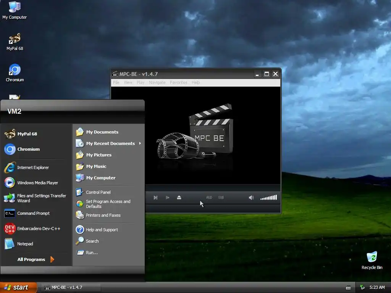Expand My Recent Documents submenu
The image size is (391, 293).
tap(109, 143)
